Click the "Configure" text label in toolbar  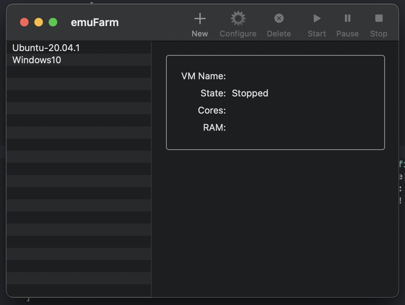(x=238, y=34)
